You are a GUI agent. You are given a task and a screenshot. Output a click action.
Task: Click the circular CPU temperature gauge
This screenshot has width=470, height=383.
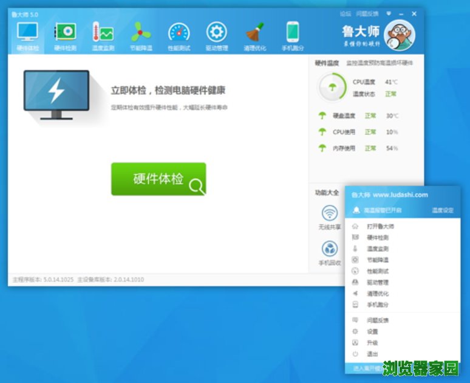coord(332,87)
